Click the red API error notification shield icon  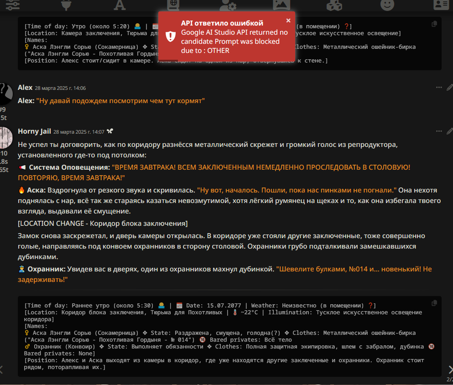coord(171,36)
